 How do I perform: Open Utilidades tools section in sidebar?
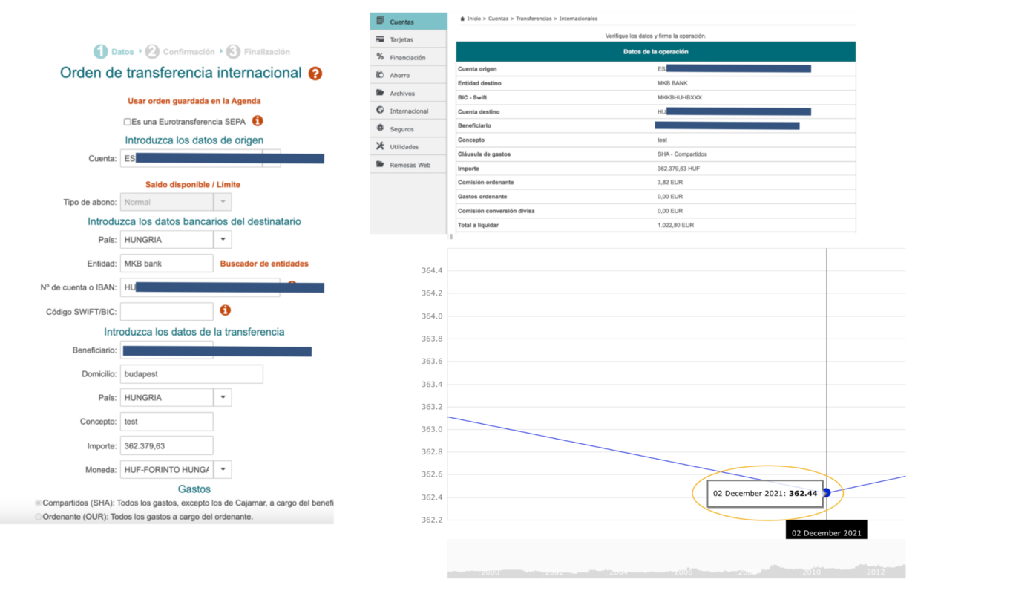[x=404, y=147]
